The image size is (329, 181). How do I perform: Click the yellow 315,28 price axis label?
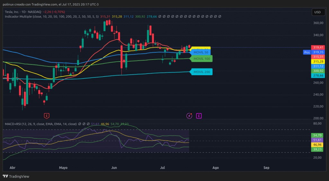pos(318,61)
